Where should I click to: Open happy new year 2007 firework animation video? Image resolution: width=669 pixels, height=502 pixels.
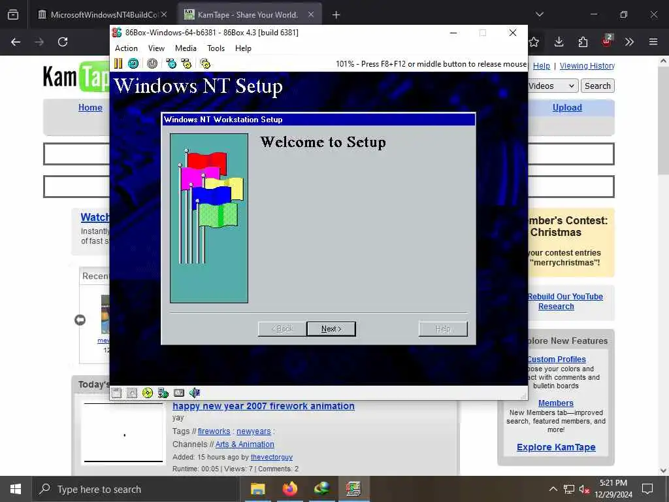[263, 406]
